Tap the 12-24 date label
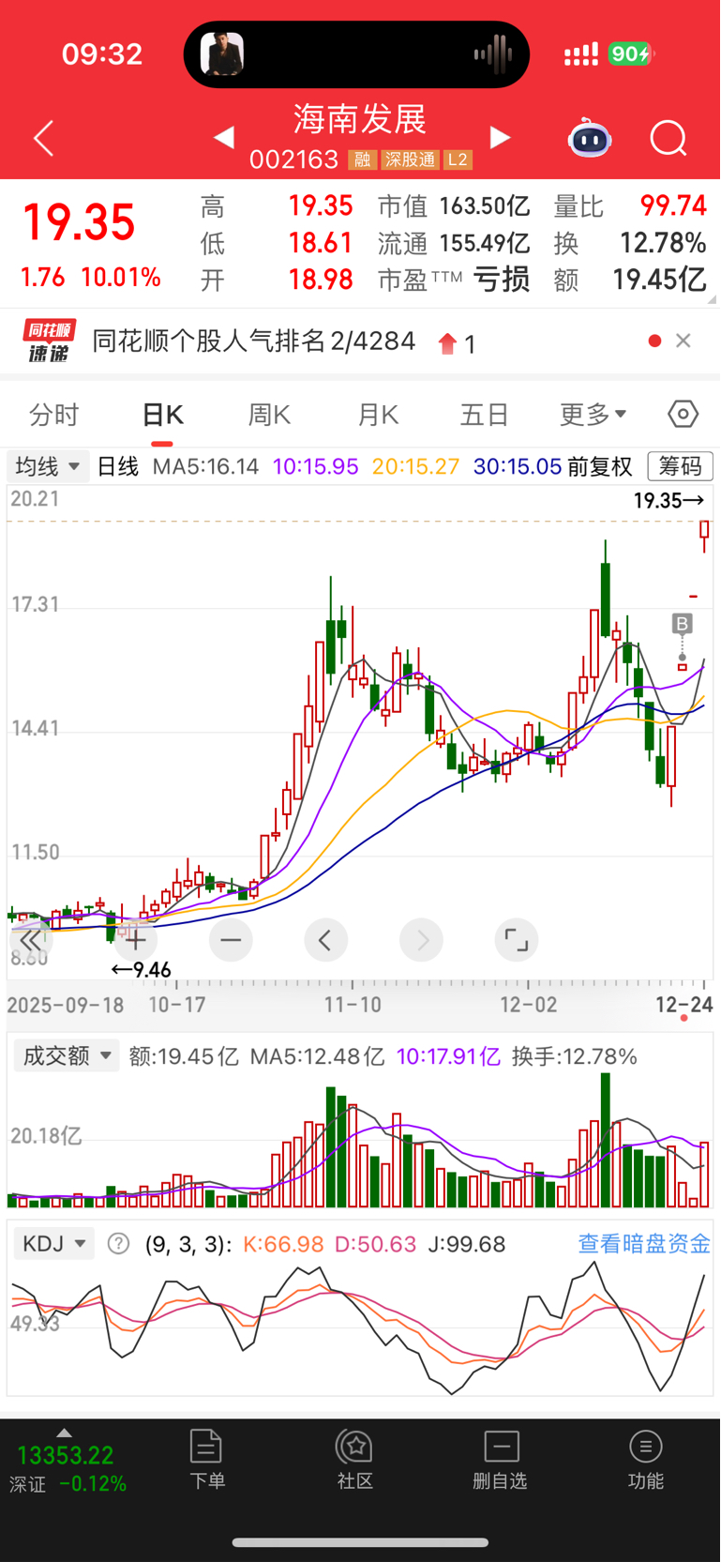Image resolution: width=721 pixels, height=1562 pixels. [x=683, y=1005]
